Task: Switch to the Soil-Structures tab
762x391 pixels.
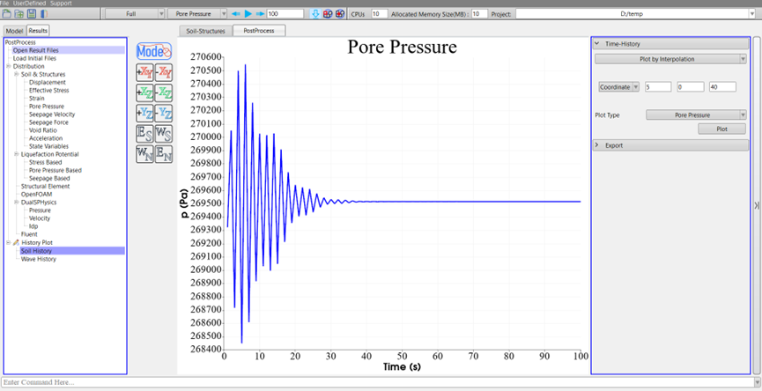Action: (205, 31)
